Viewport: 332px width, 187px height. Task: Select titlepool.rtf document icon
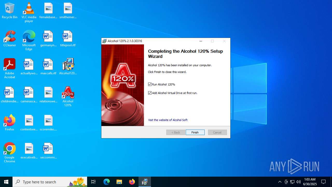[68, 39]
